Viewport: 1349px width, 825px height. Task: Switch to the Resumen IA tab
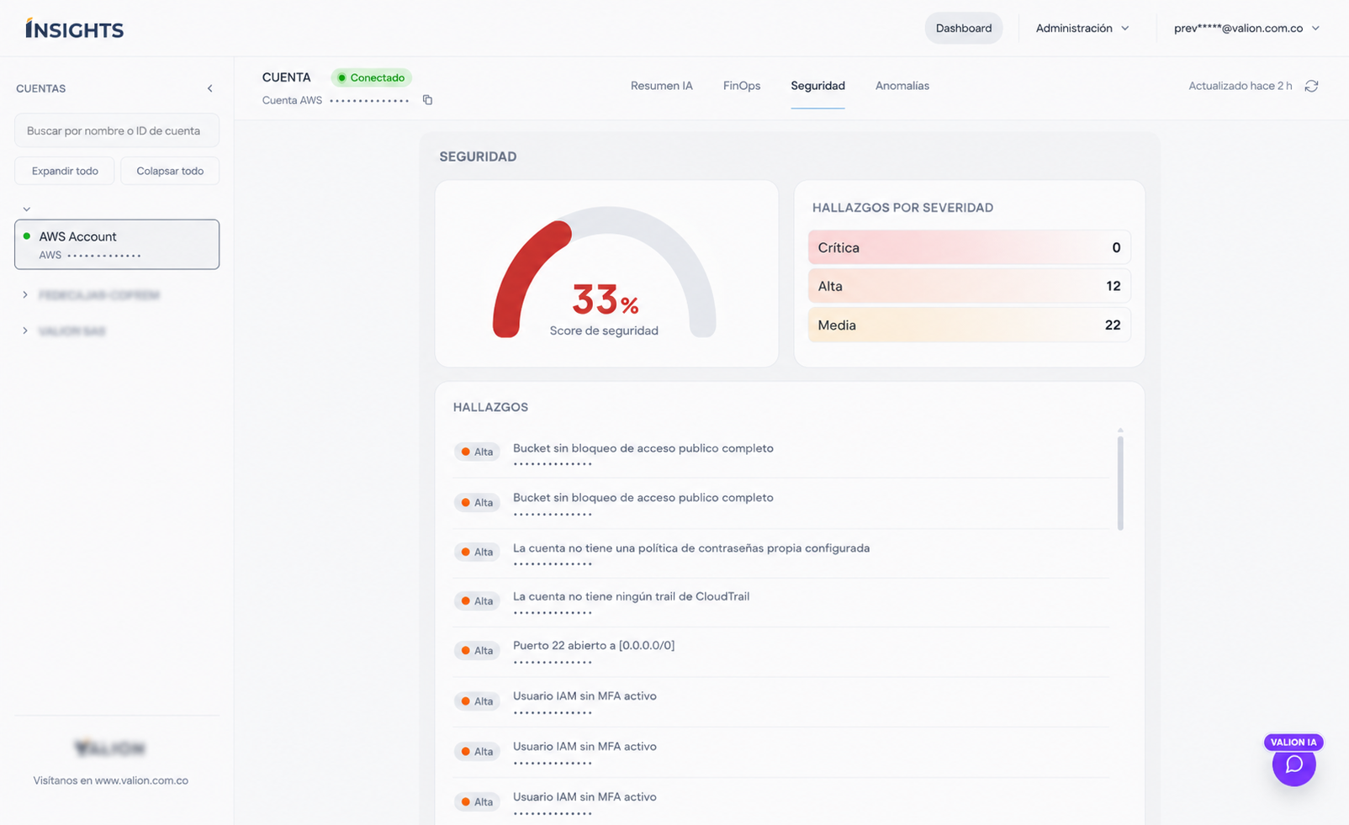pos(662,86)
